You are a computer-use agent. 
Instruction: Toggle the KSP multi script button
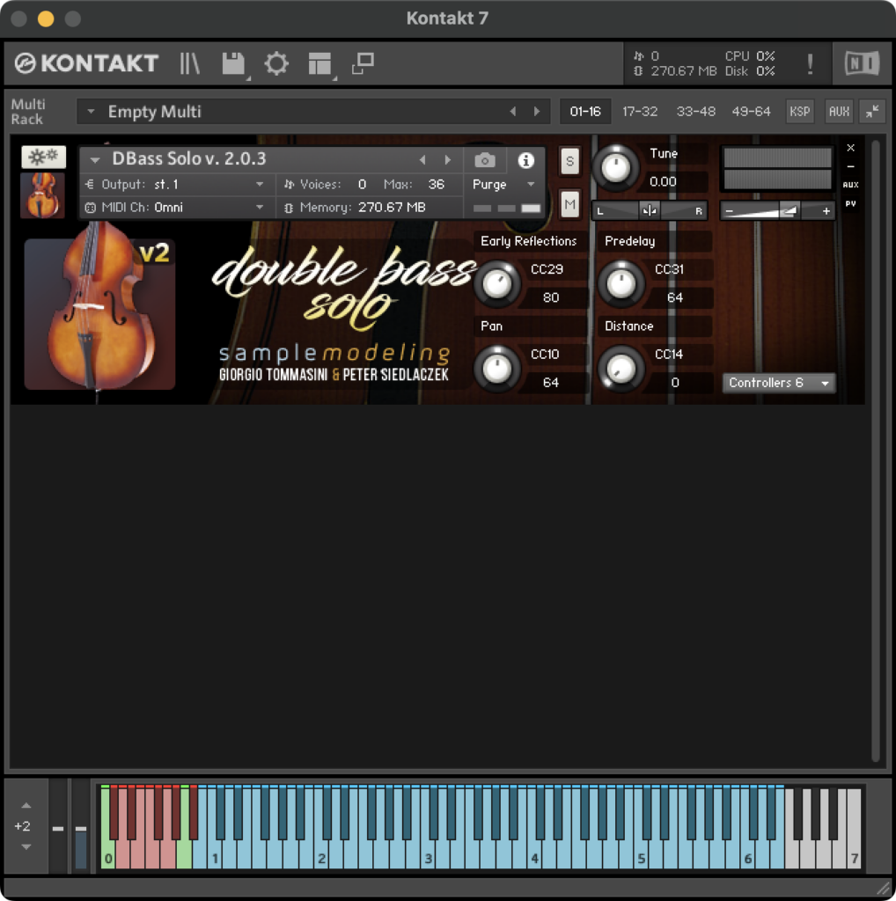pos(799,112)
